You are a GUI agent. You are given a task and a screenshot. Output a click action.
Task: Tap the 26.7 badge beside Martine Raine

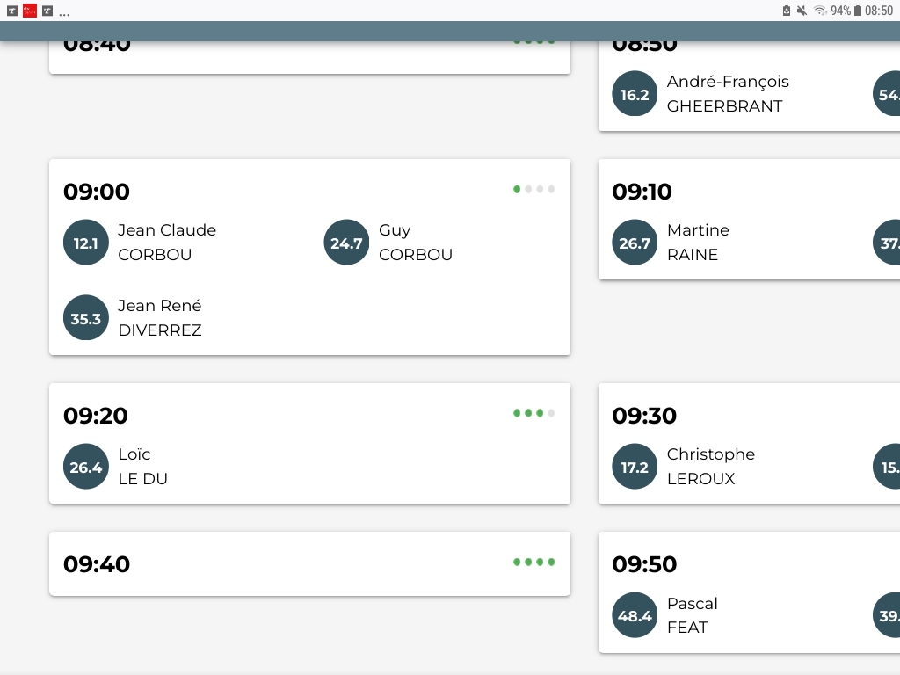point(635,243)
